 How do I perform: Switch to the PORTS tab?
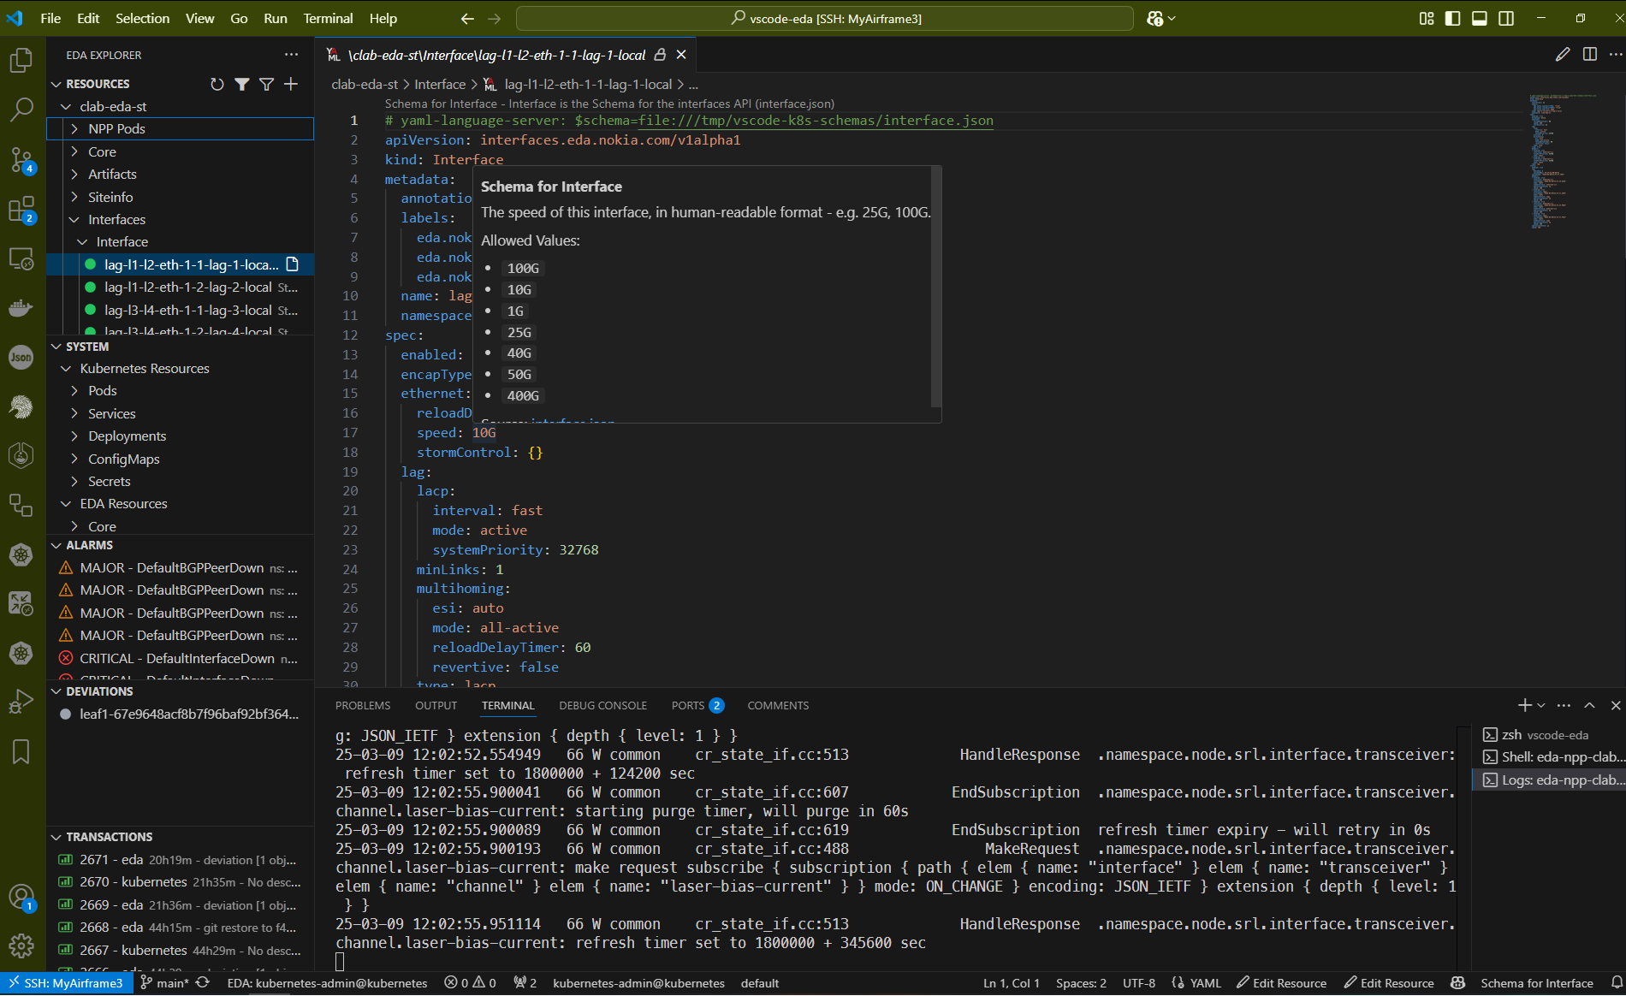(x=697, y=705)
